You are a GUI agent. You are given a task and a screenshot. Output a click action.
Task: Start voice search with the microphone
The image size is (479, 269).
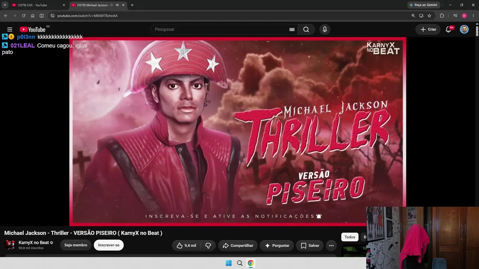(324, 30)
